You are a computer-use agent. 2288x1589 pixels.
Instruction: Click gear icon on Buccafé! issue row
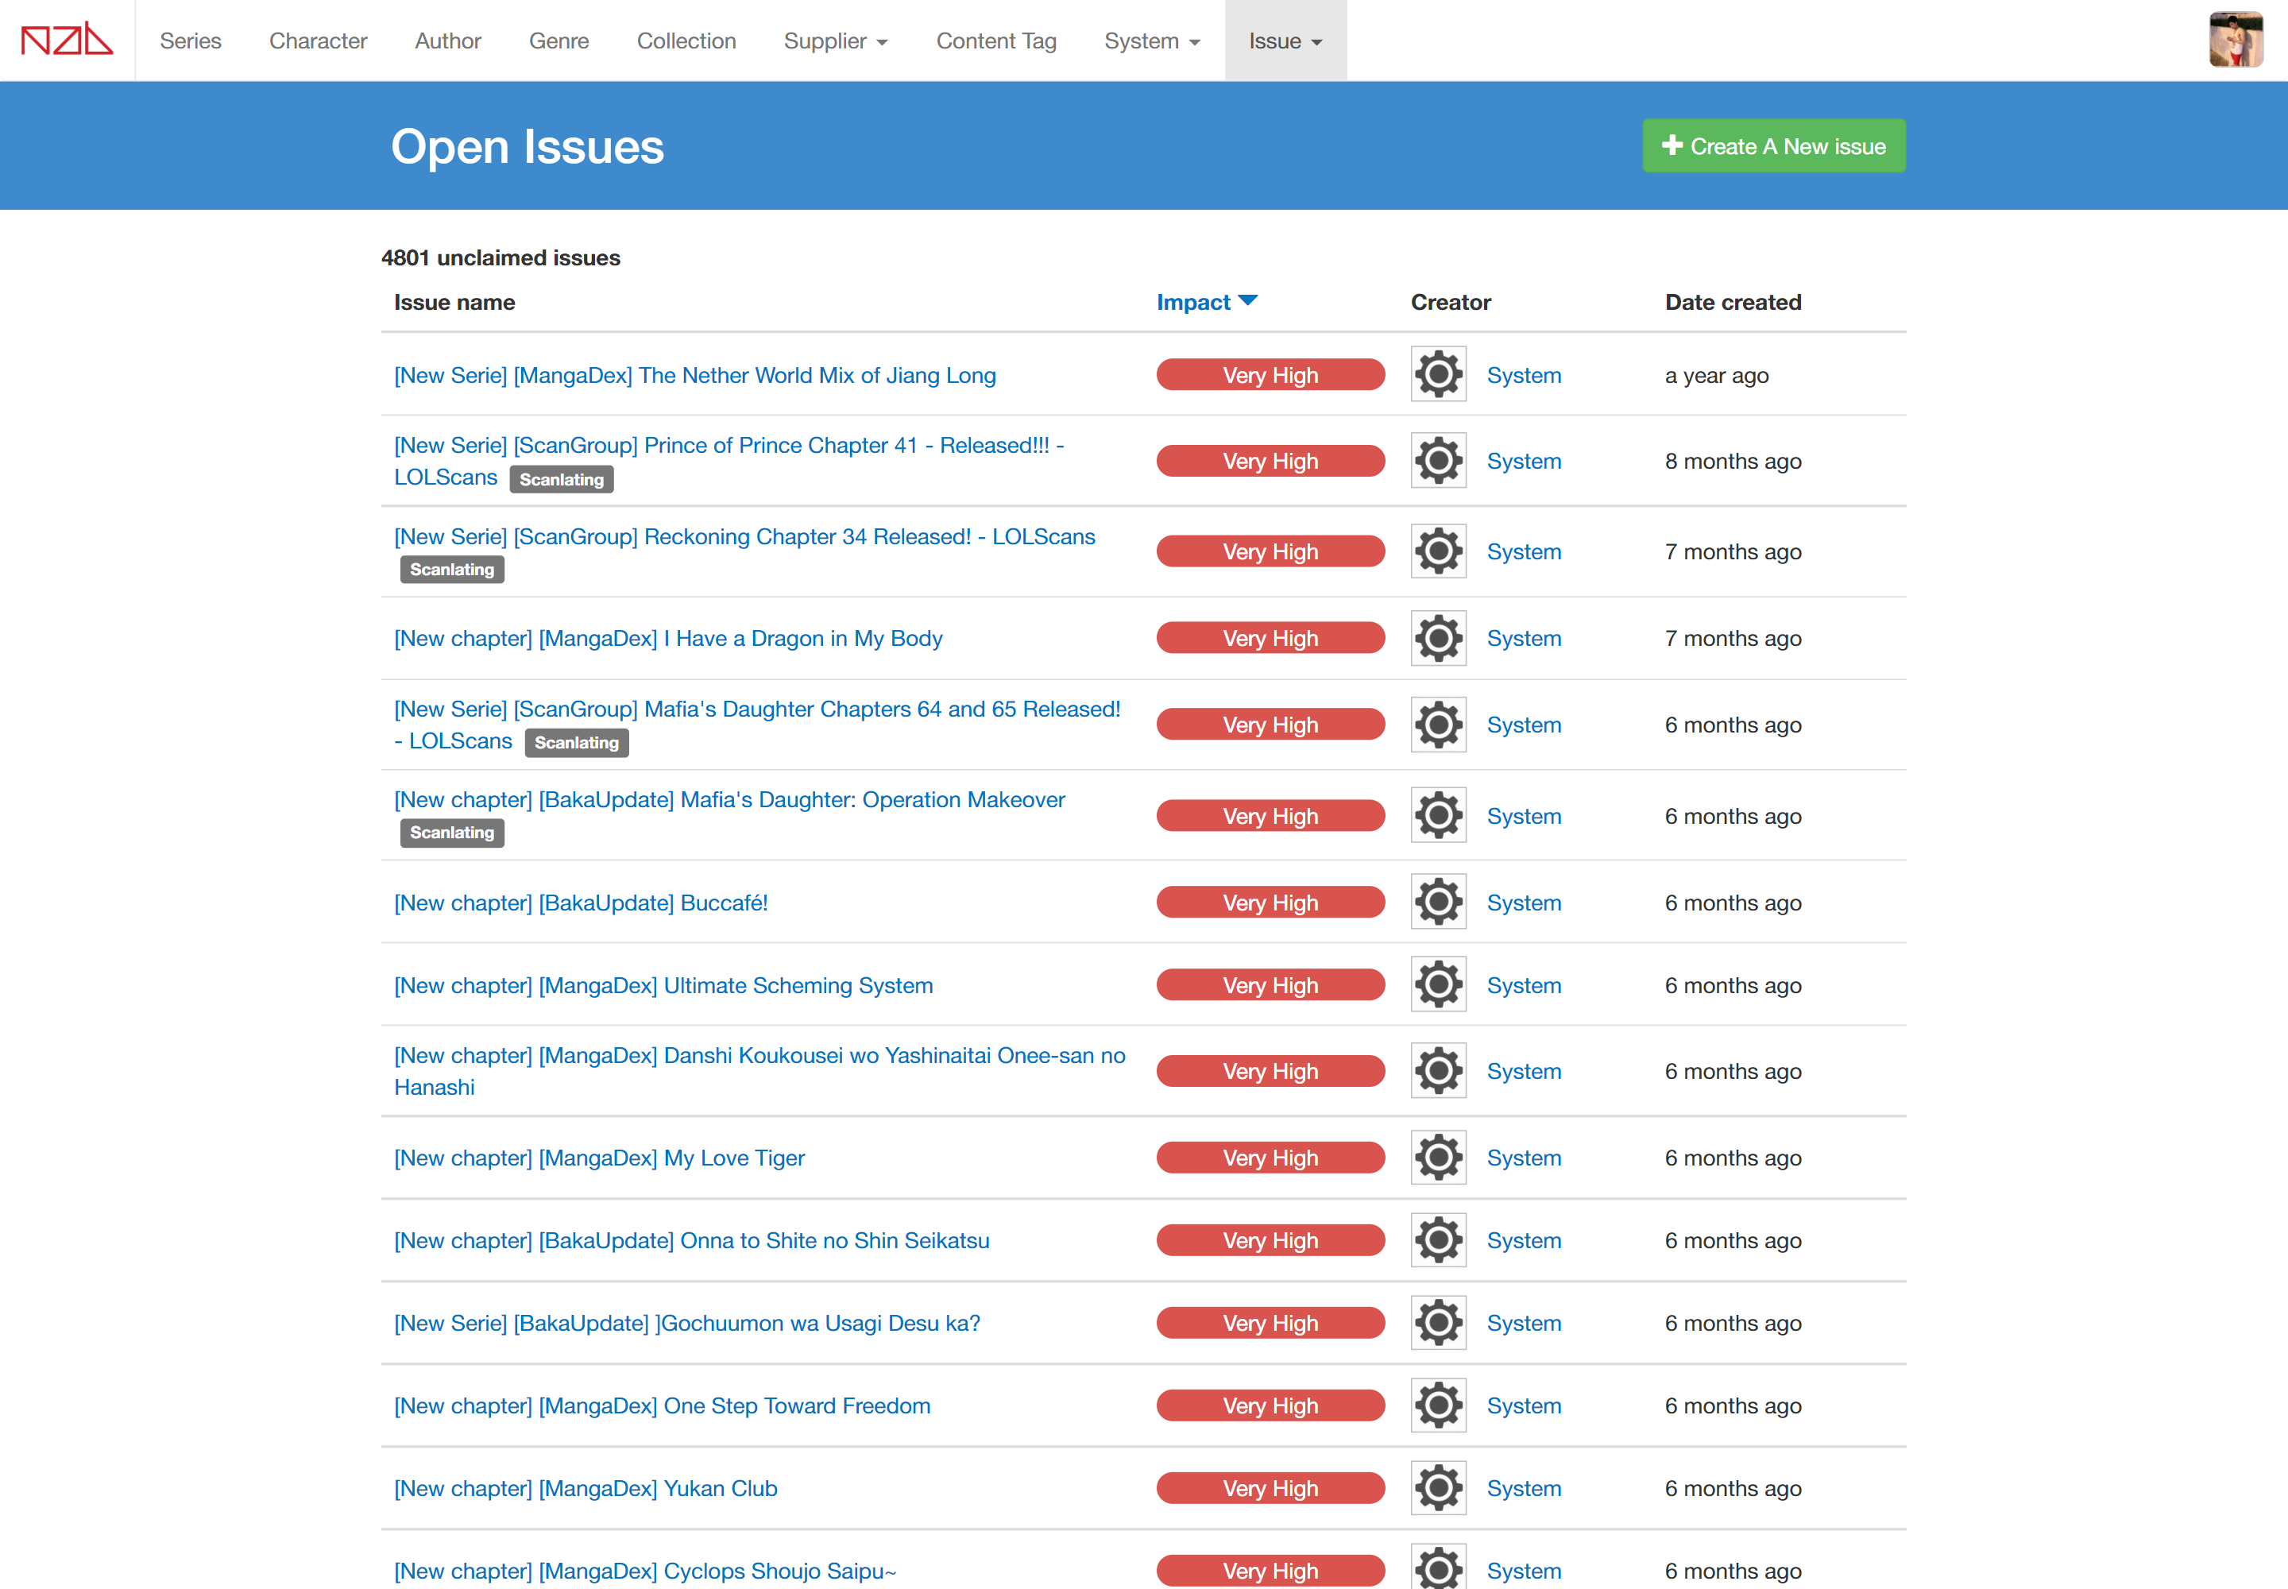pos(1438,902)
